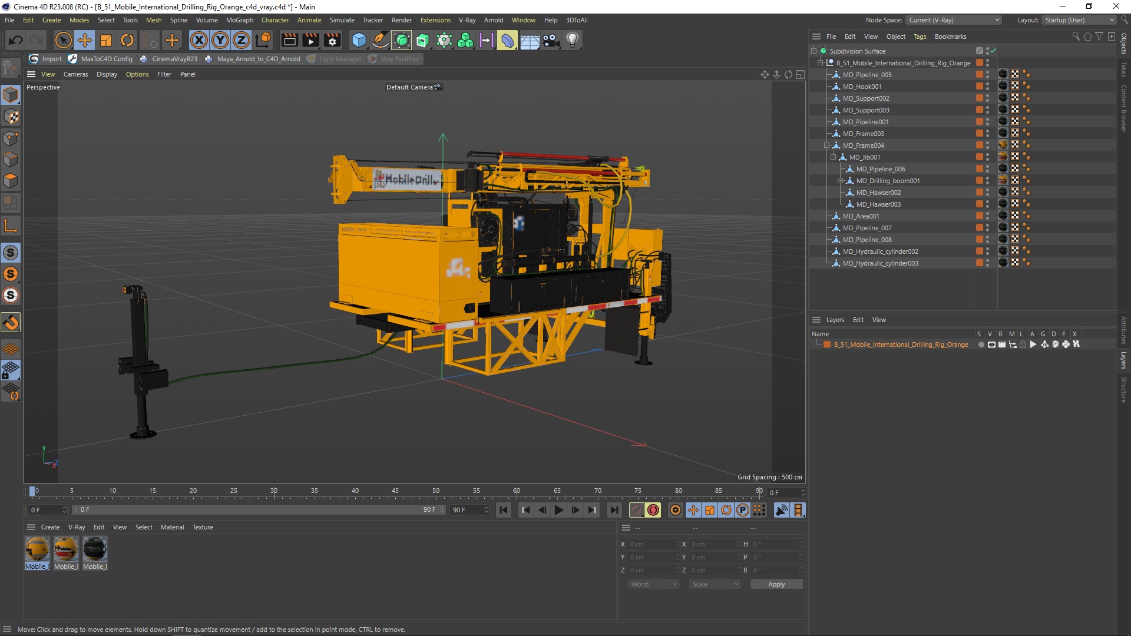The height and width of the screenshot is (636, 1131).
Task: Select the Rotate tool icon
Action: 127,40
